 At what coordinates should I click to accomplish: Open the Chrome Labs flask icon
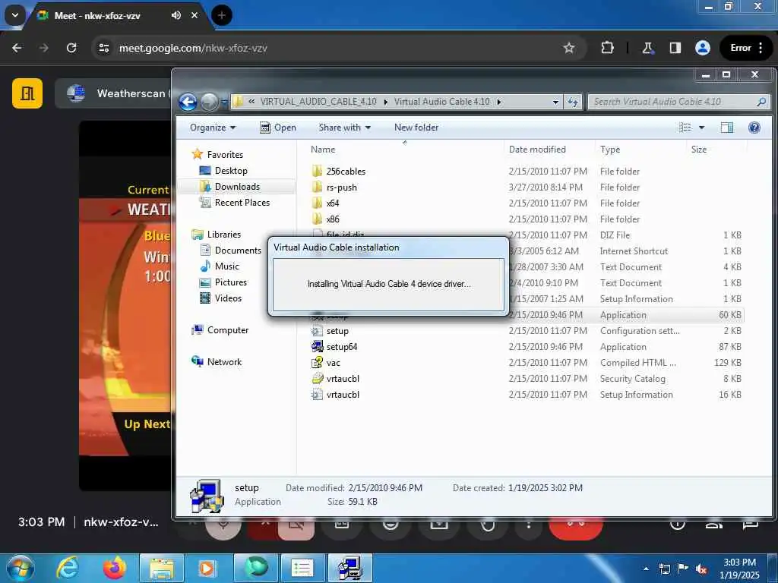[x=647, y=48]
